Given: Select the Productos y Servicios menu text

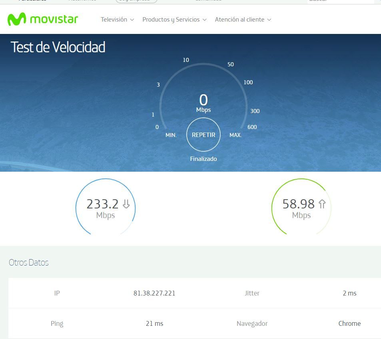Looking at the screenshot, I should [x=171, y=20].
